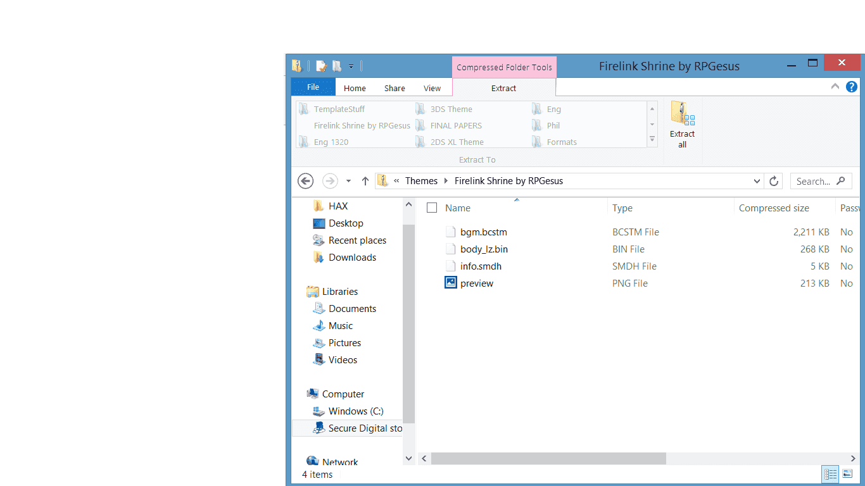865x486 pixels.
Task: Select Computer in navigation pane
Action: pos(343,394)
